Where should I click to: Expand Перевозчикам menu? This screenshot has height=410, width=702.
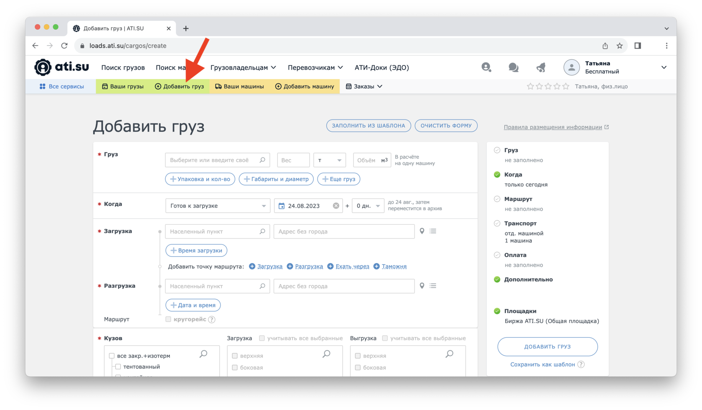coord(315,67)
